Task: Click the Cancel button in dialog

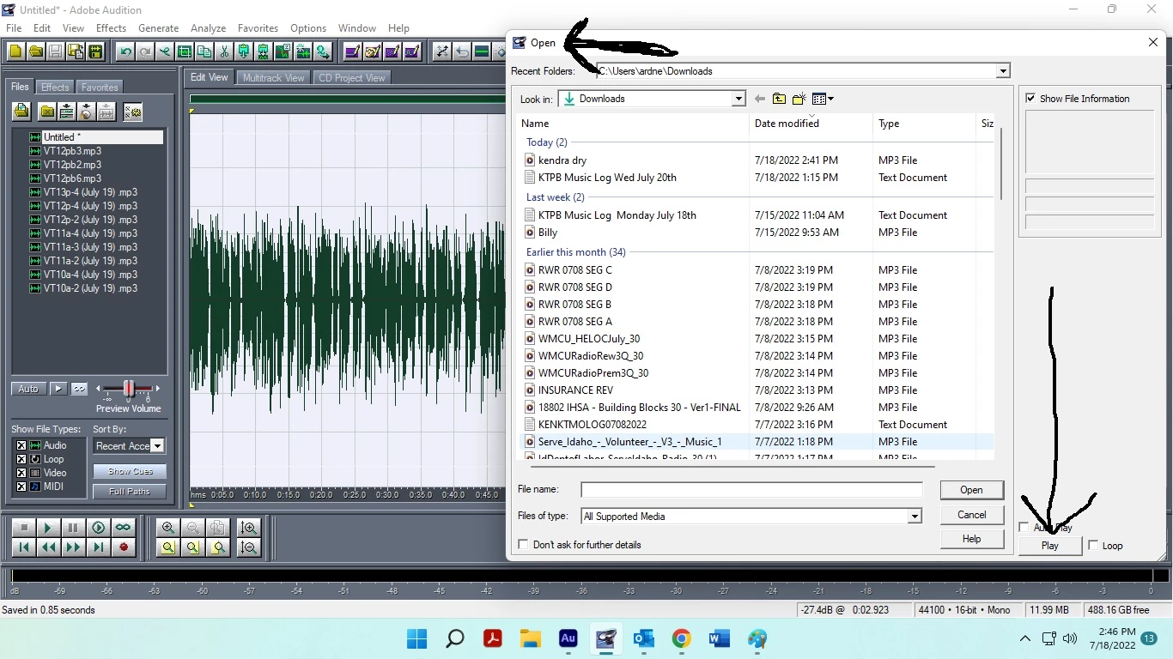Action: click(x=971, y=515)
